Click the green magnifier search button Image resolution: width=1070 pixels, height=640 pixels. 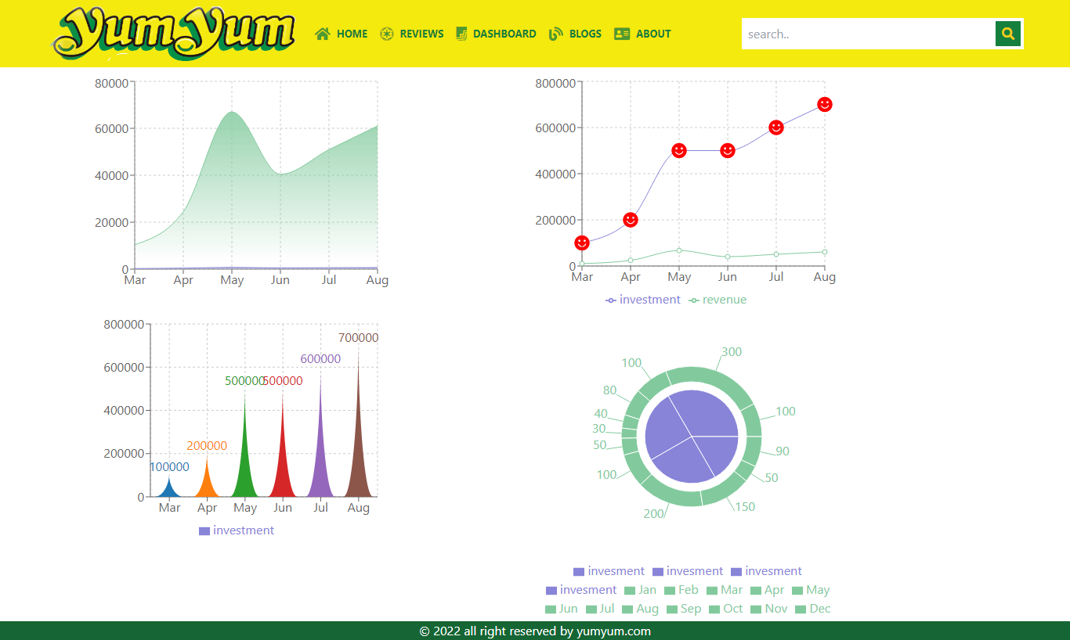pos(1008,34)
